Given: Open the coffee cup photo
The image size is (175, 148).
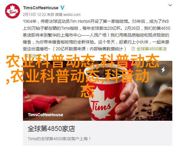Looking at the screenshot, I should 98,91.
